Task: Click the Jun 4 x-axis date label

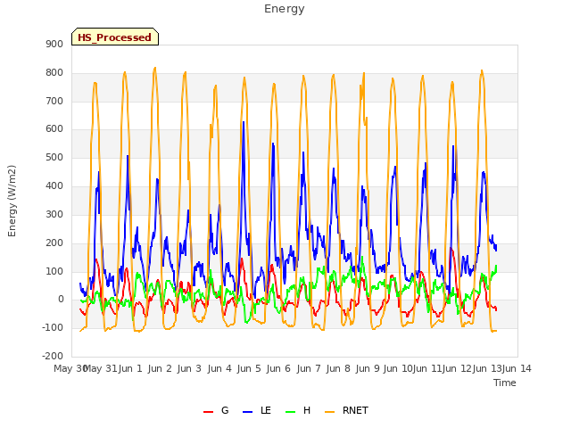Action: pos(219,368)
